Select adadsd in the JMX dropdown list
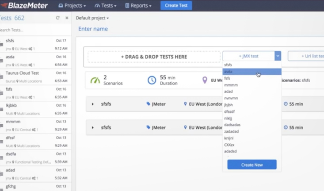This screenshot has width=324, height=191. (x=252, y=151)
